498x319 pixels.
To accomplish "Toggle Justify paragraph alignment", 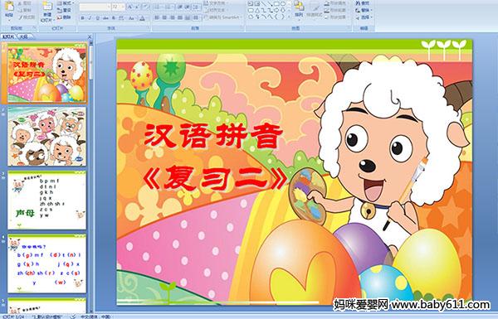I will click(x=180, y=17).
